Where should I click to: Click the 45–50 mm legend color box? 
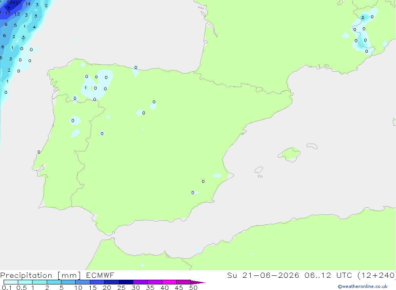(184, 282)
